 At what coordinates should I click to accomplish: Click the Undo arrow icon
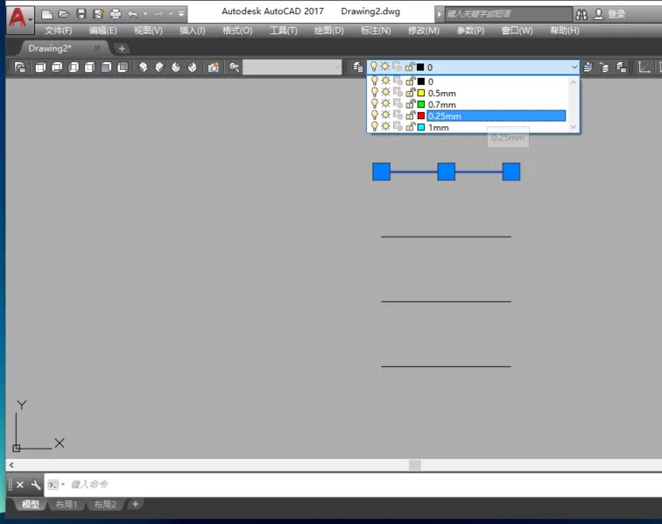(x=133, y=14)
